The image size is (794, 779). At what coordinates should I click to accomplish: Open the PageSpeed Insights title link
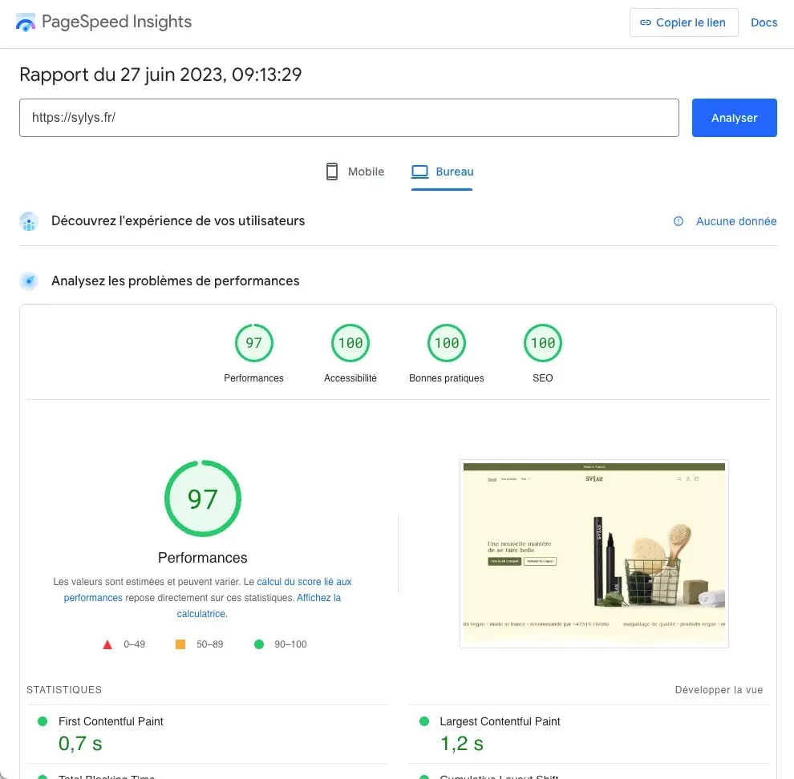tap(116, 22)
